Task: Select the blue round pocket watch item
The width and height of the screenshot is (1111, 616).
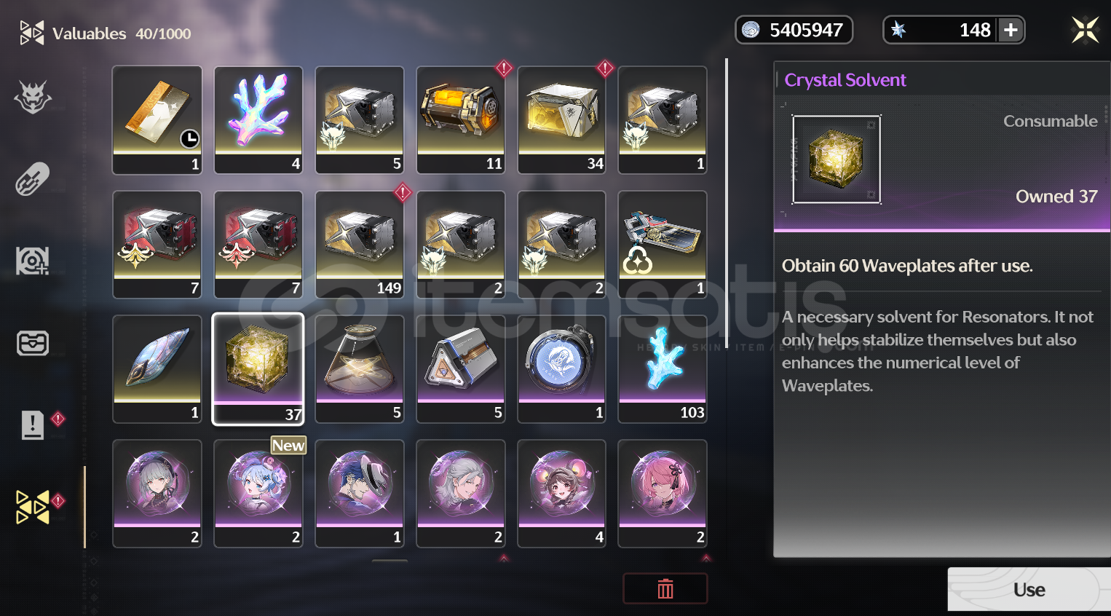Action: point(561,369)
